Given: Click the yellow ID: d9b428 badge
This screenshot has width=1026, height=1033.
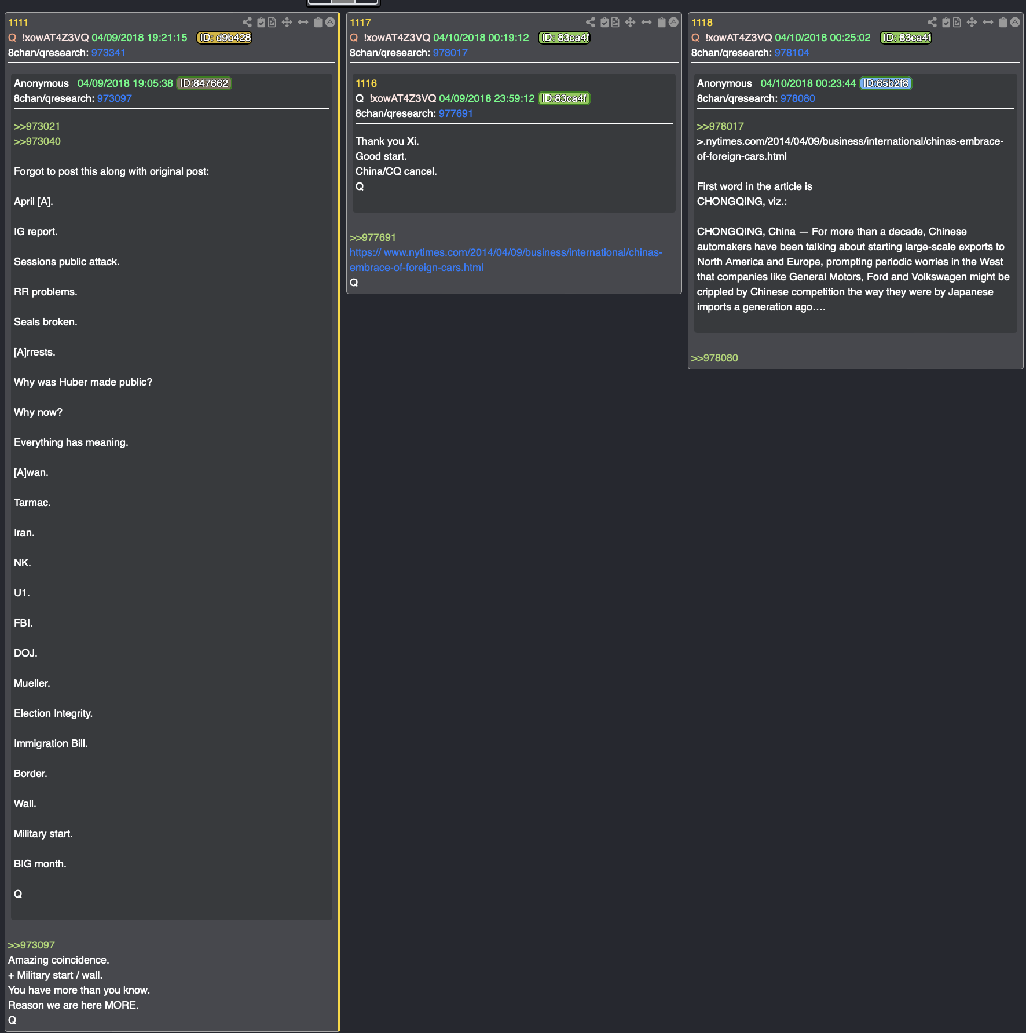Looking at the screenshot, I should click(225, 38).
